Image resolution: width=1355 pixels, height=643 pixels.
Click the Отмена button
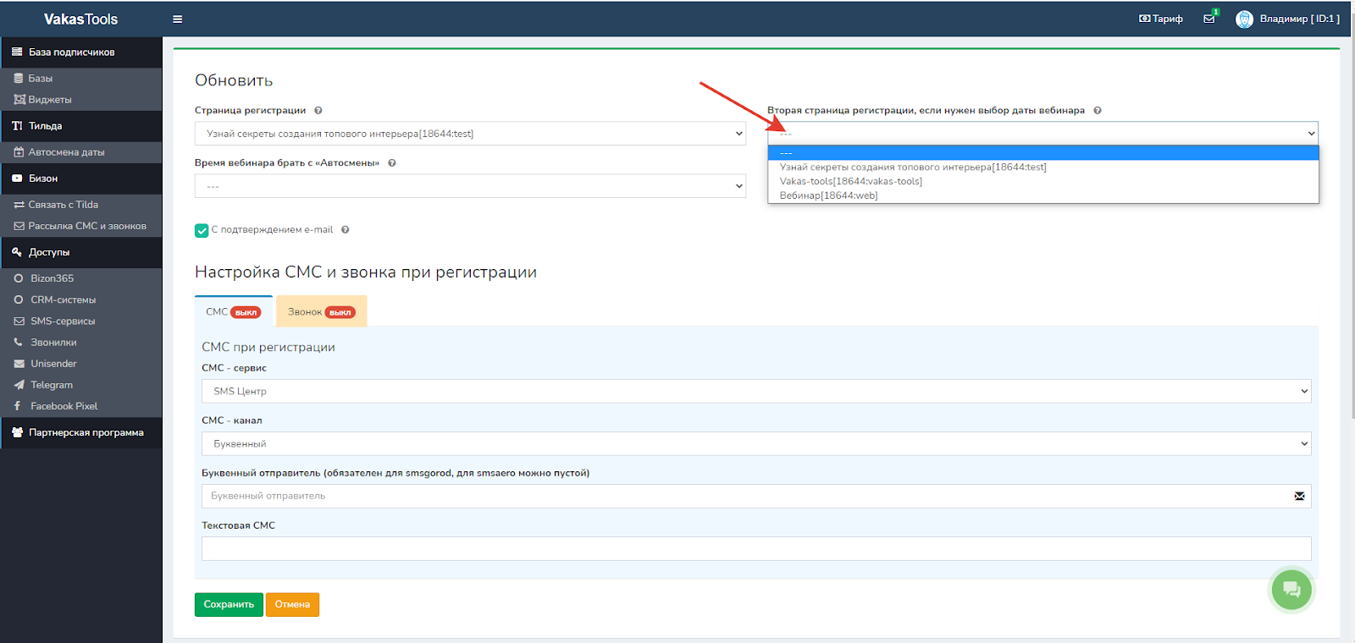click(x=292, y=604)
